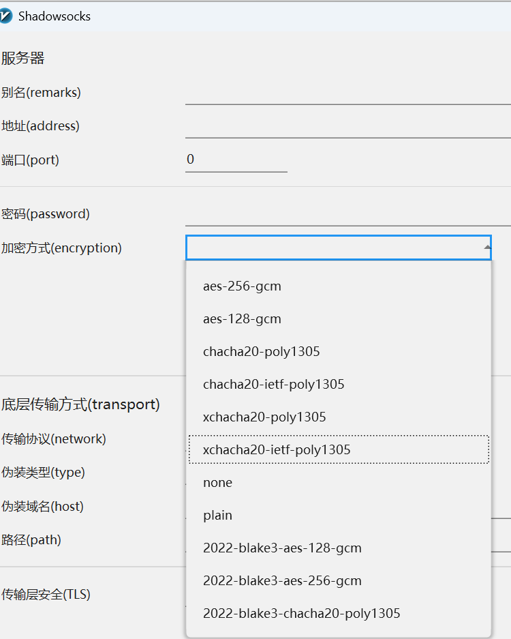Select aes-256-gcm encryption option
Viewport: 511px width, 639px height.
[x=339, y=286]
